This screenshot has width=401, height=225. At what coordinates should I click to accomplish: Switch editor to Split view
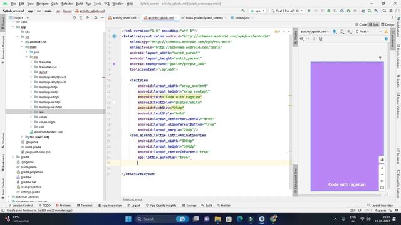pos(373,24)
